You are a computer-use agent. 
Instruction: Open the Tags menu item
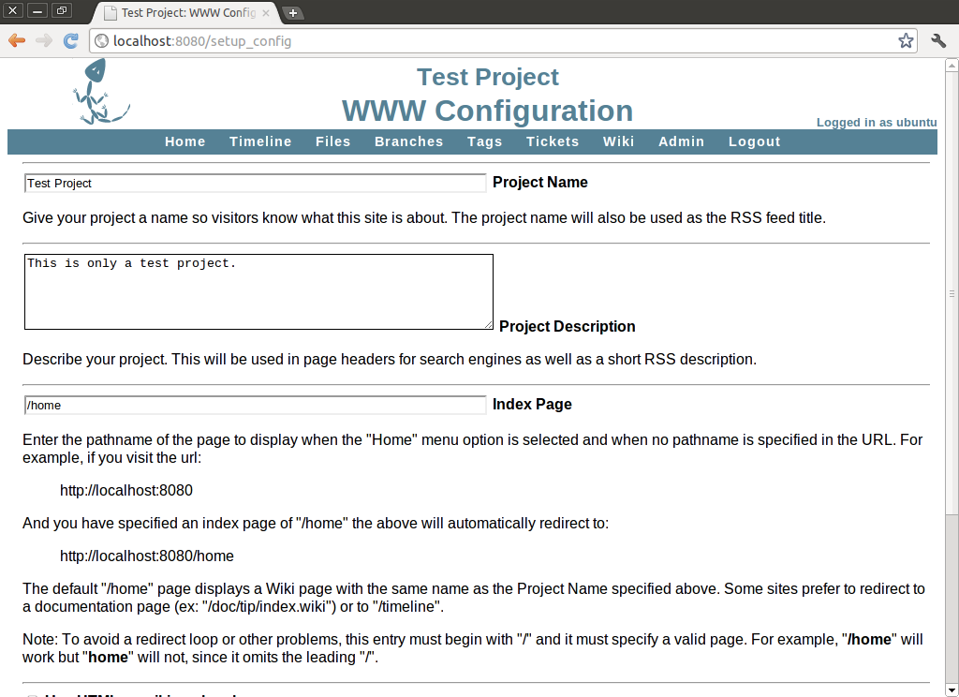(x=485, y=141)
